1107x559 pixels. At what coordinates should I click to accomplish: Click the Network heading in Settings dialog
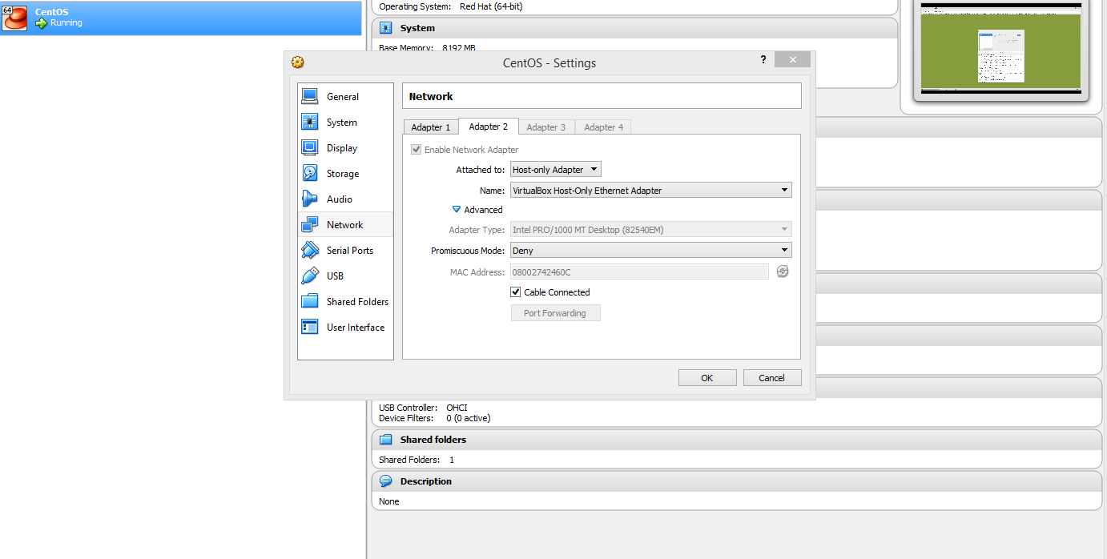coord(431,96)
